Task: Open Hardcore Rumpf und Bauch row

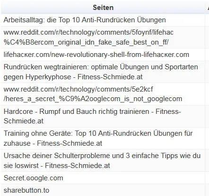Action: click(103, 116)
